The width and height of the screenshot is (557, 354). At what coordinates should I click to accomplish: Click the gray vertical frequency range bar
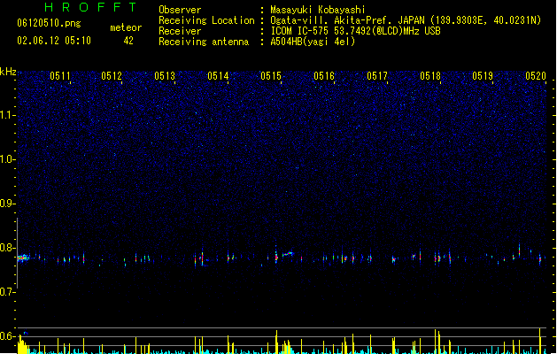tap(17, 253)
